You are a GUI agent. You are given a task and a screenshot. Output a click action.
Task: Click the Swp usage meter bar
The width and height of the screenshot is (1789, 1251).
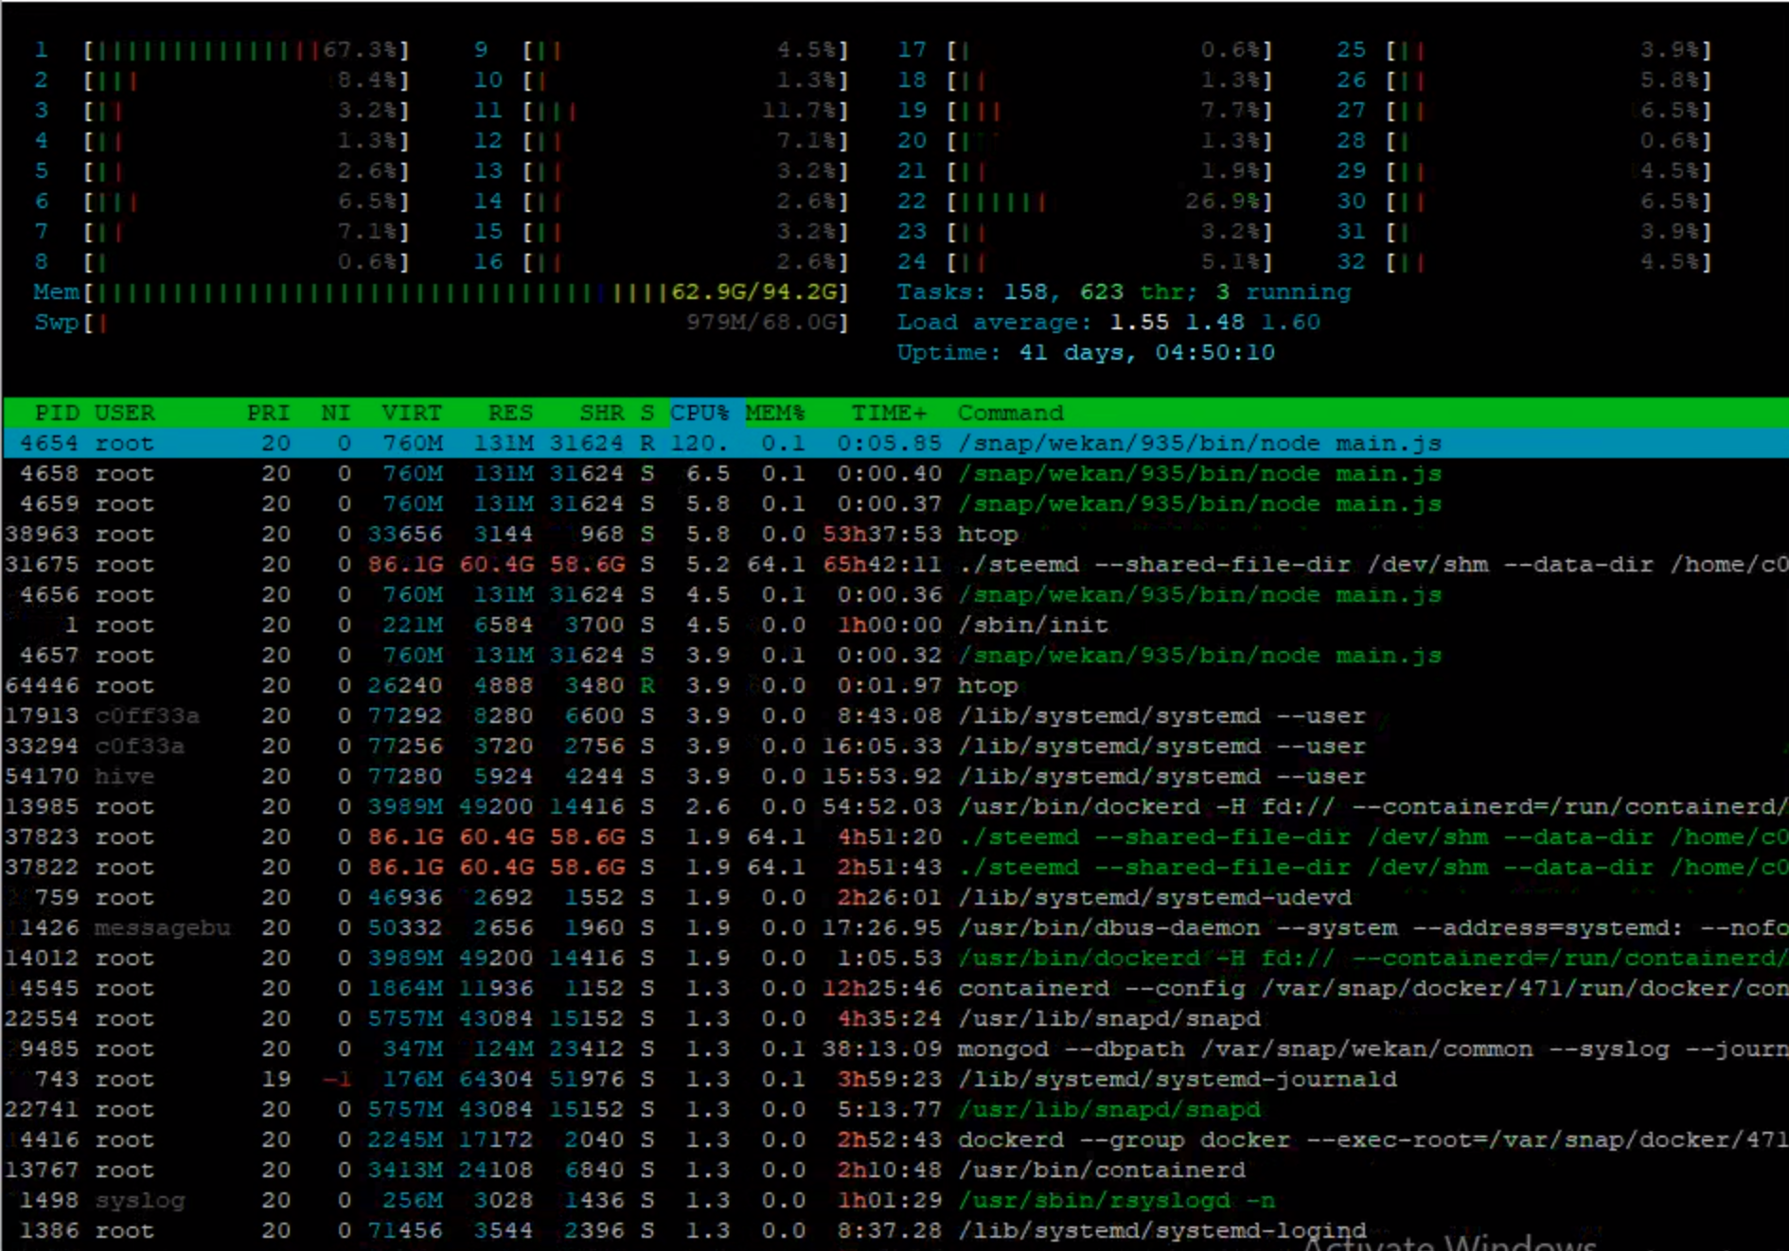coord(440,323)
